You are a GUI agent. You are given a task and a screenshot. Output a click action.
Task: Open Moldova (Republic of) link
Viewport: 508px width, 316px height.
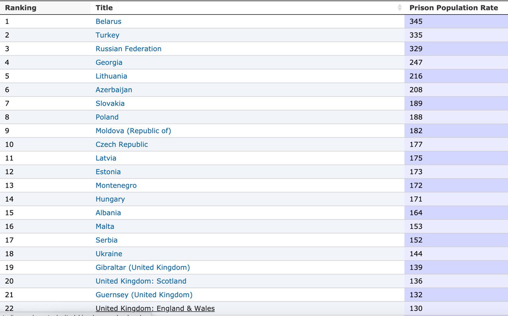click(133, 131)
